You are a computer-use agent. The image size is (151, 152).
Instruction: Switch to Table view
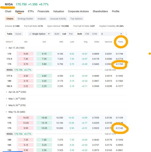click(x=10, y=34)
